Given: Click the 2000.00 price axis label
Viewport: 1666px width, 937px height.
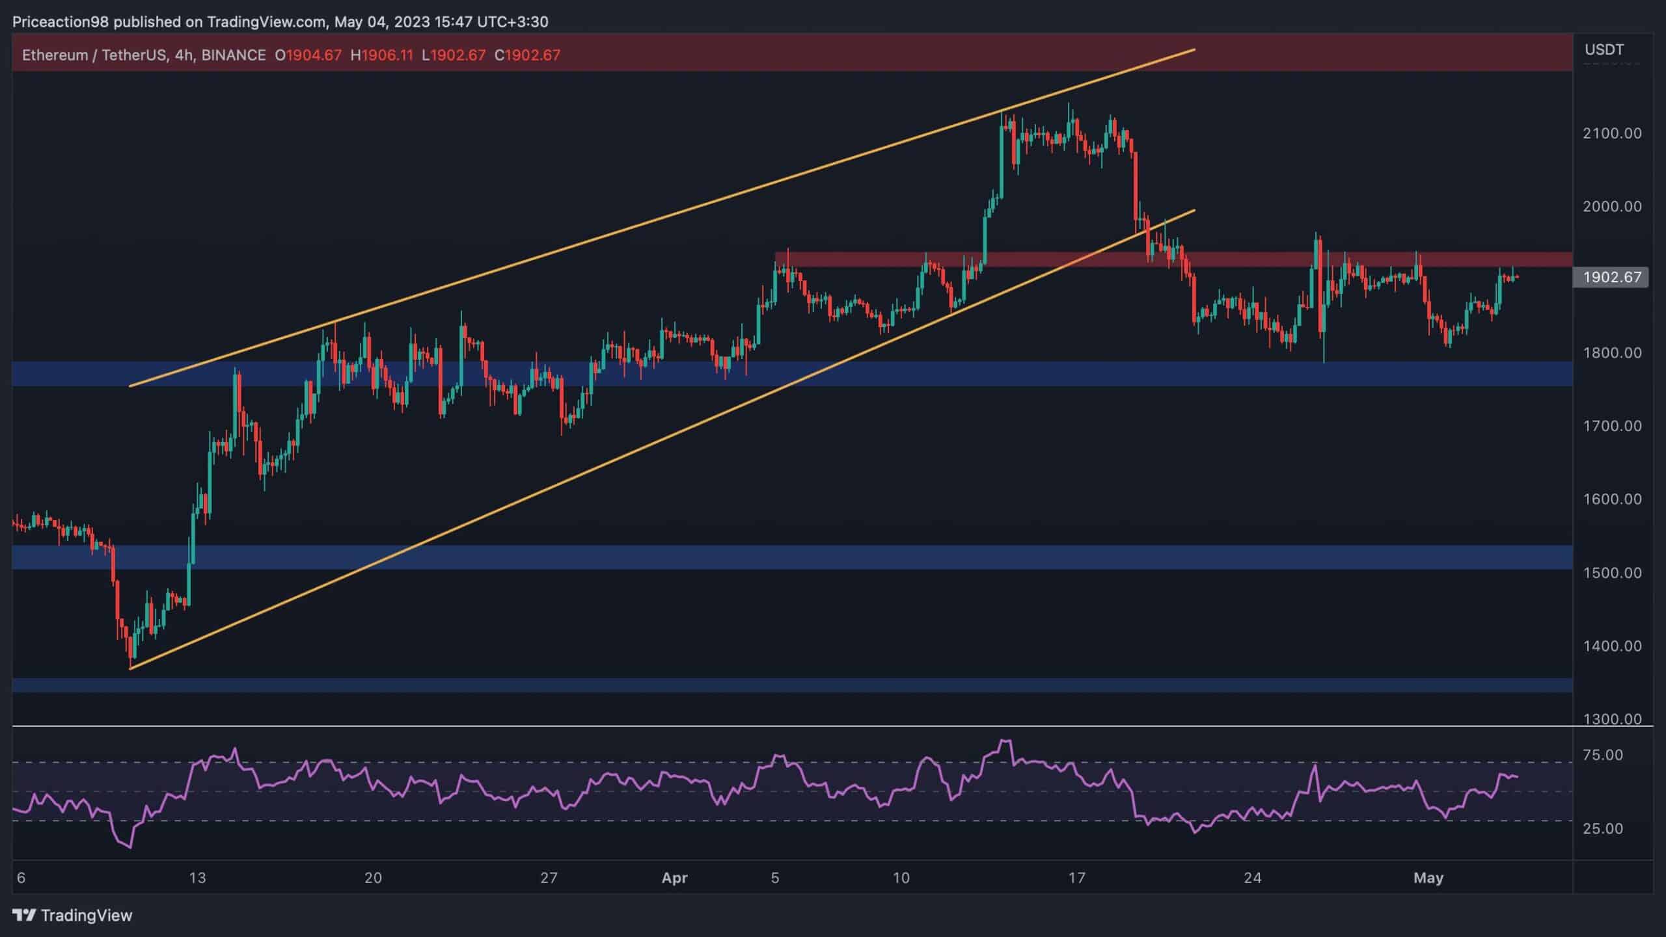Looking at the screenshot, I should 1612,206.
